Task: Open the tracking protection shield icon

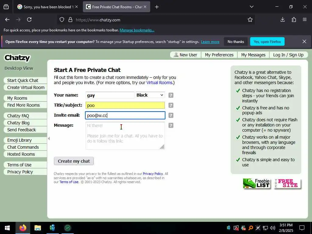Action: coord(62,20)
